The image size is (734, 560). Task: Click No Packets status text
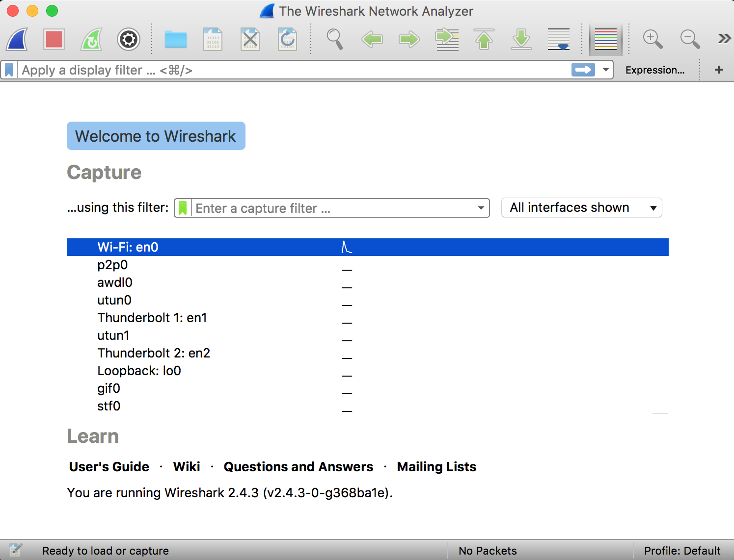coord(488,551)
